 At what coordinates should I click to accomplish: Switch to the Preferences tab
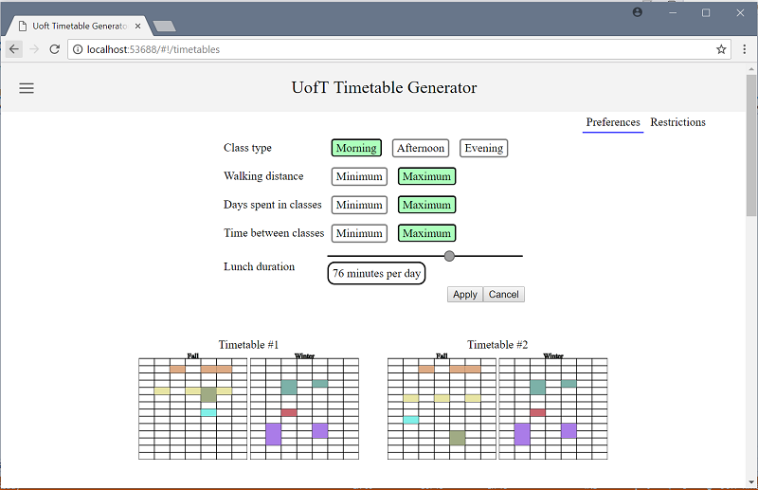613,122
